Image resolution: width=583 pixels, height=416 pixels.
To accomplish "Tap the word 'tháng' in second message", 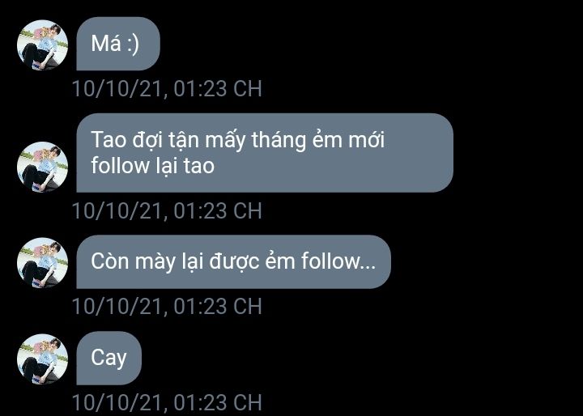I will tap(279, 141).
